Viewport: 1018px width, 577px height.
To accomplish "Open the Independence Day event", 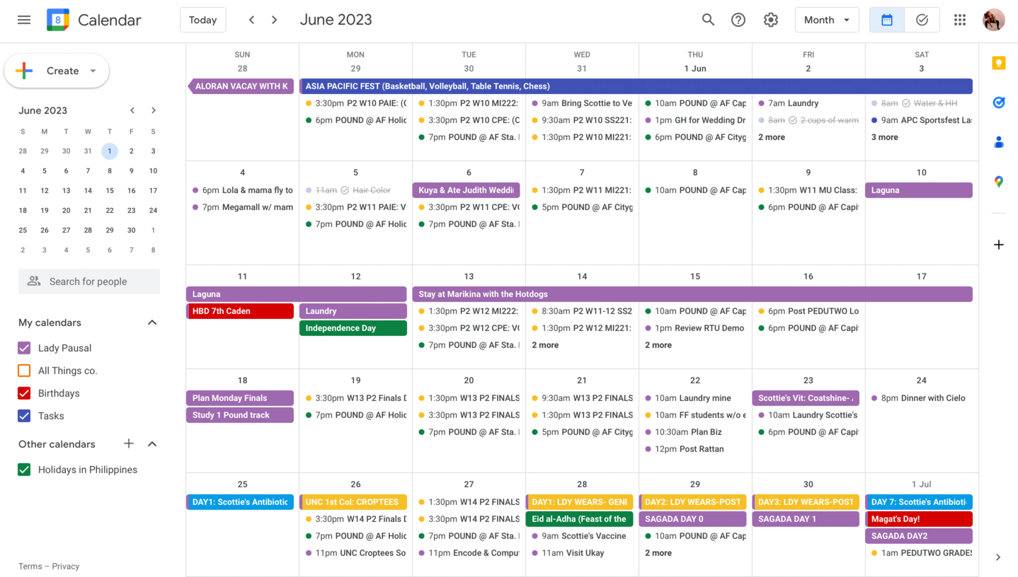I will (353, 328).
